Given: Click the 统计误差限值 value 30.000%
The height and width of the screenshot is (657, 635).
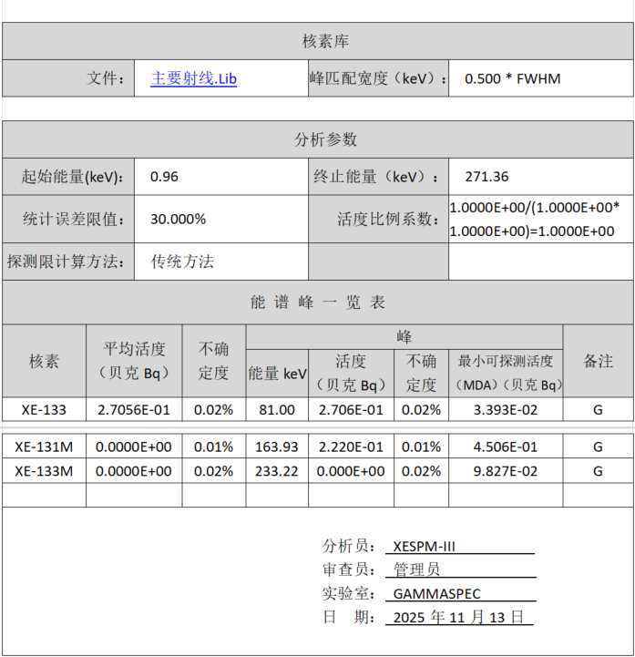Looking at the screenshot, I should click(x=178, y=220).
